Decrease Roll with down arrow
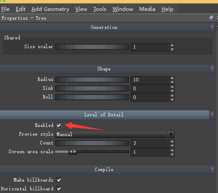The height and width of the screenshot is (193, 218). tap(172, 100)
